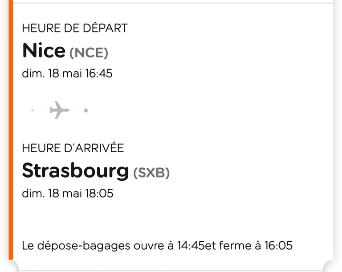This screenshot has width=342, height=272.
Task: Click the departure date dim. 18 mai
Action: [52, 73]
